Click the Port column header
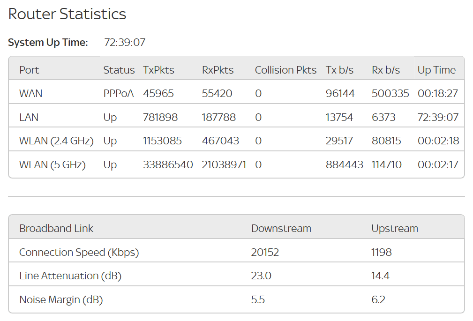Viewport: 473px width, 321px height. tap(29, 70)
